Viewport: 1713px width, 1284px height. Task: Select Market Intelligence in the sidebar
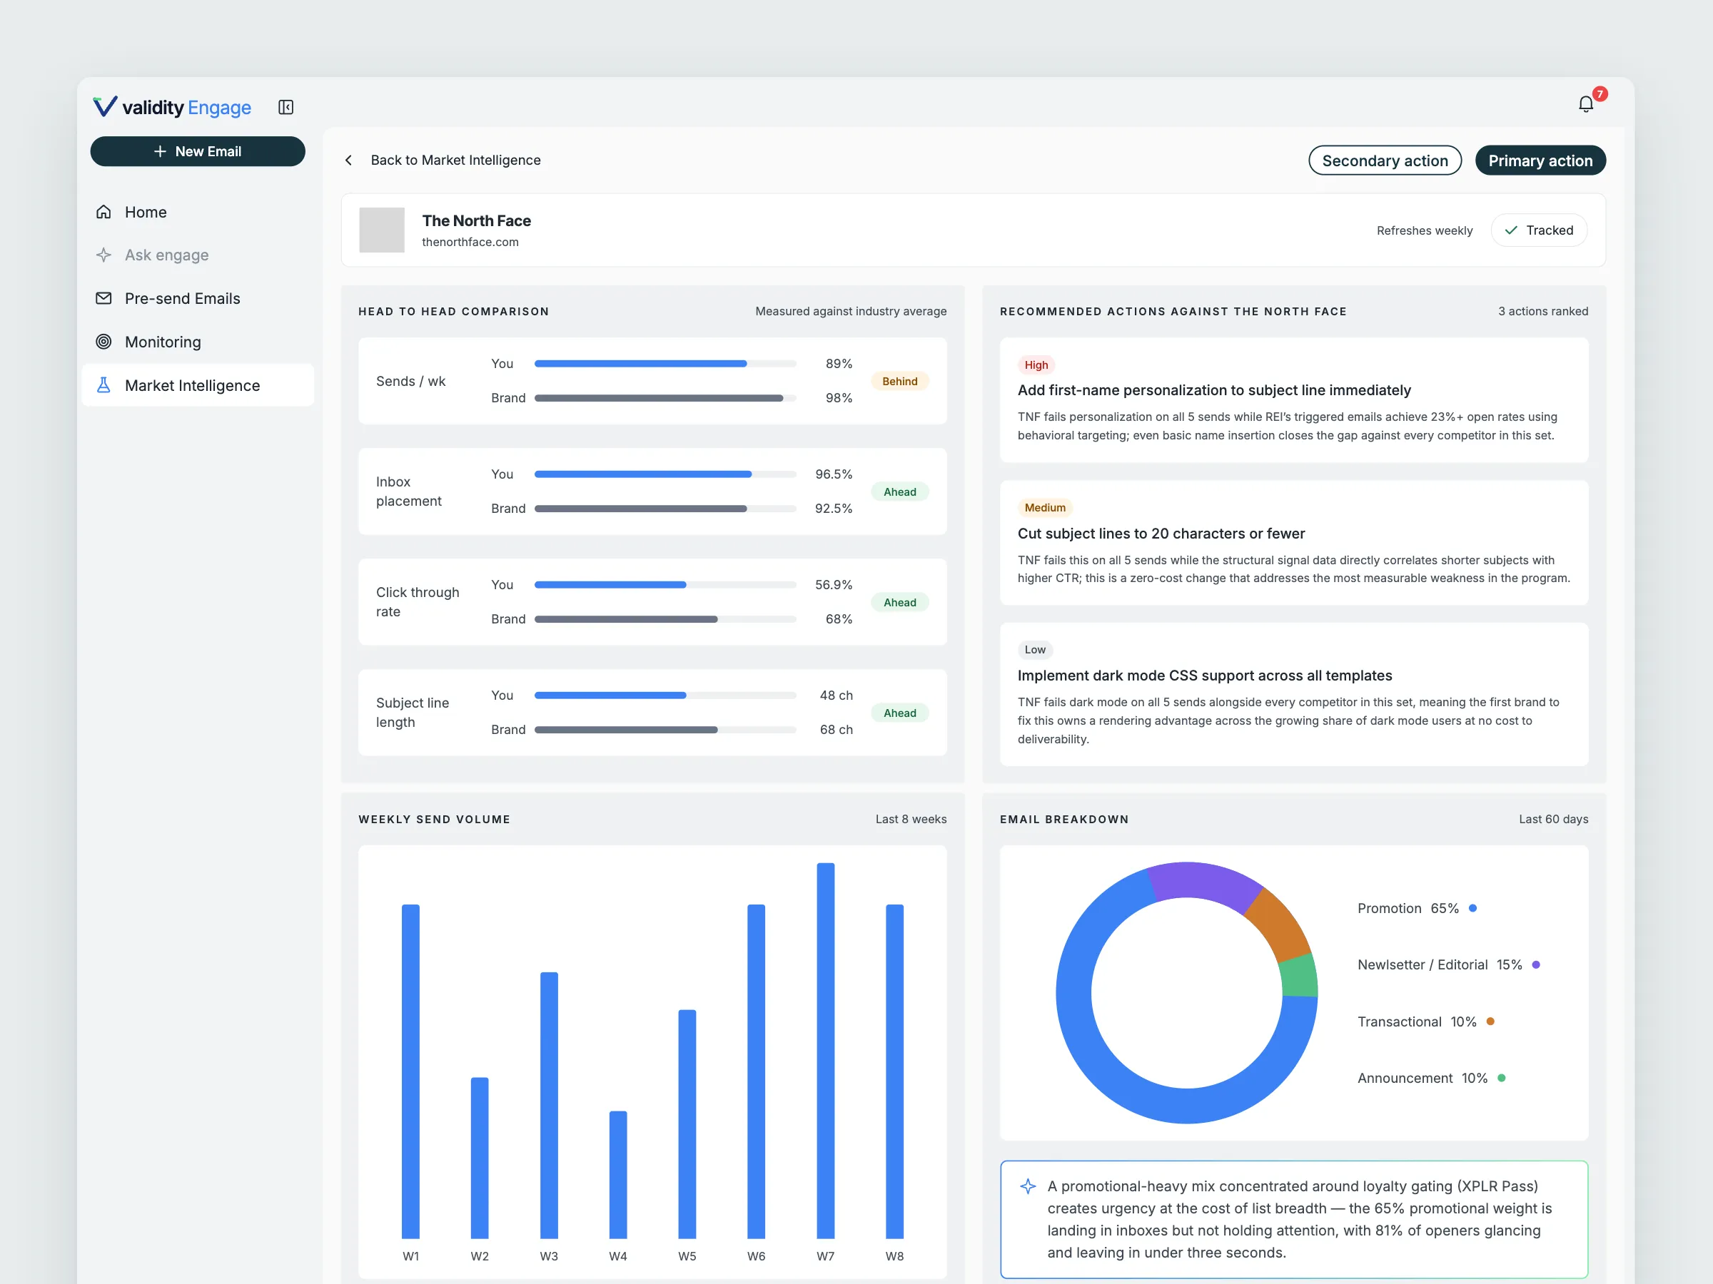[198, 385]
